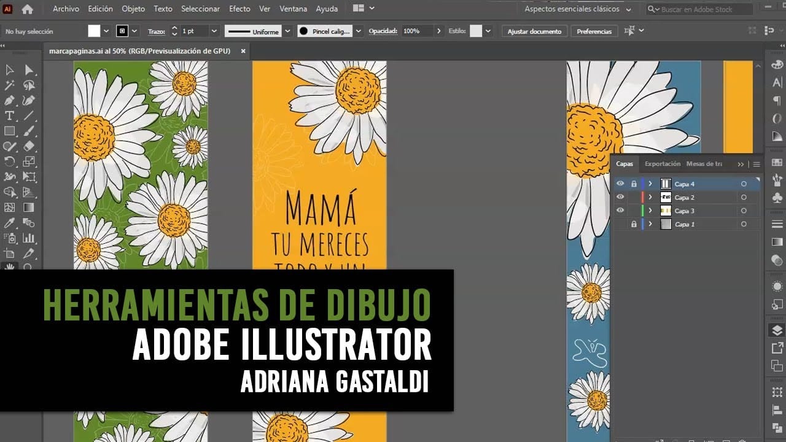786x442 pixels.
Task: Click the Estilo graphic style swatch
Action: (x=476, y=31)
